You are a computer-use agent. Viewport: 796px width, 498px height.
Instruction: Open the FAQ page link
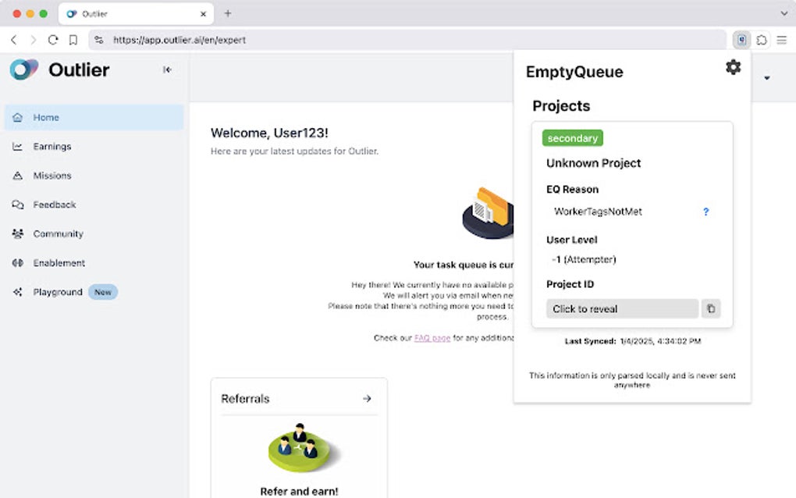click(x=432, y=338)
